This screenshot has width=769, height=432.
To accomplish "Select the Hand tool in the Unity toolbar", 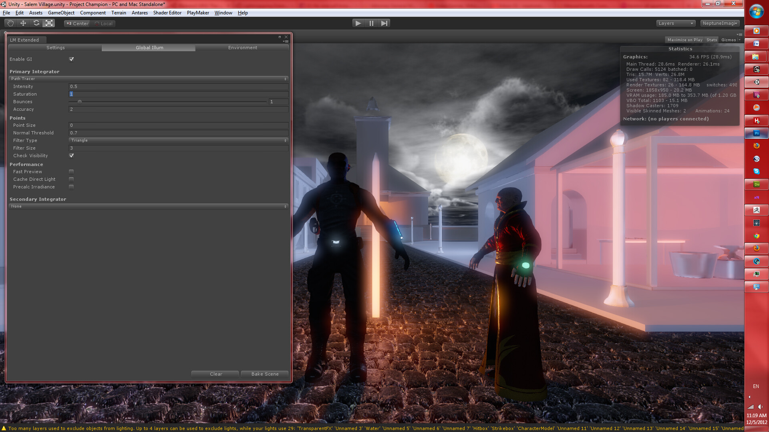I will 10,23.
